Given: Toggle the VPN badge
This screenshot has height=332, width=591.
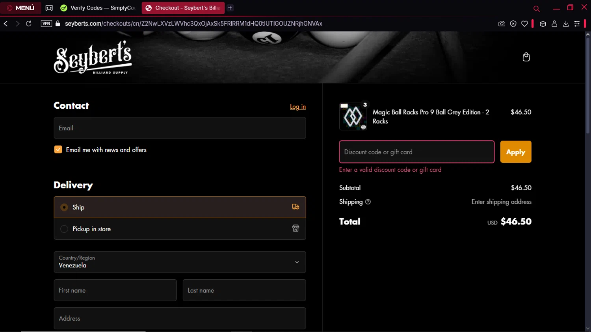Looking at the screenshot, I should [46, 24].
